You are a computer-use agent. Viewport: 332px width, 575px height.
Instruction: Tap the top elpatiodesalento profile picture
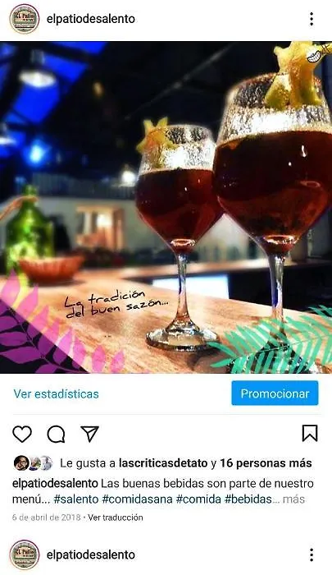[25, 19]
